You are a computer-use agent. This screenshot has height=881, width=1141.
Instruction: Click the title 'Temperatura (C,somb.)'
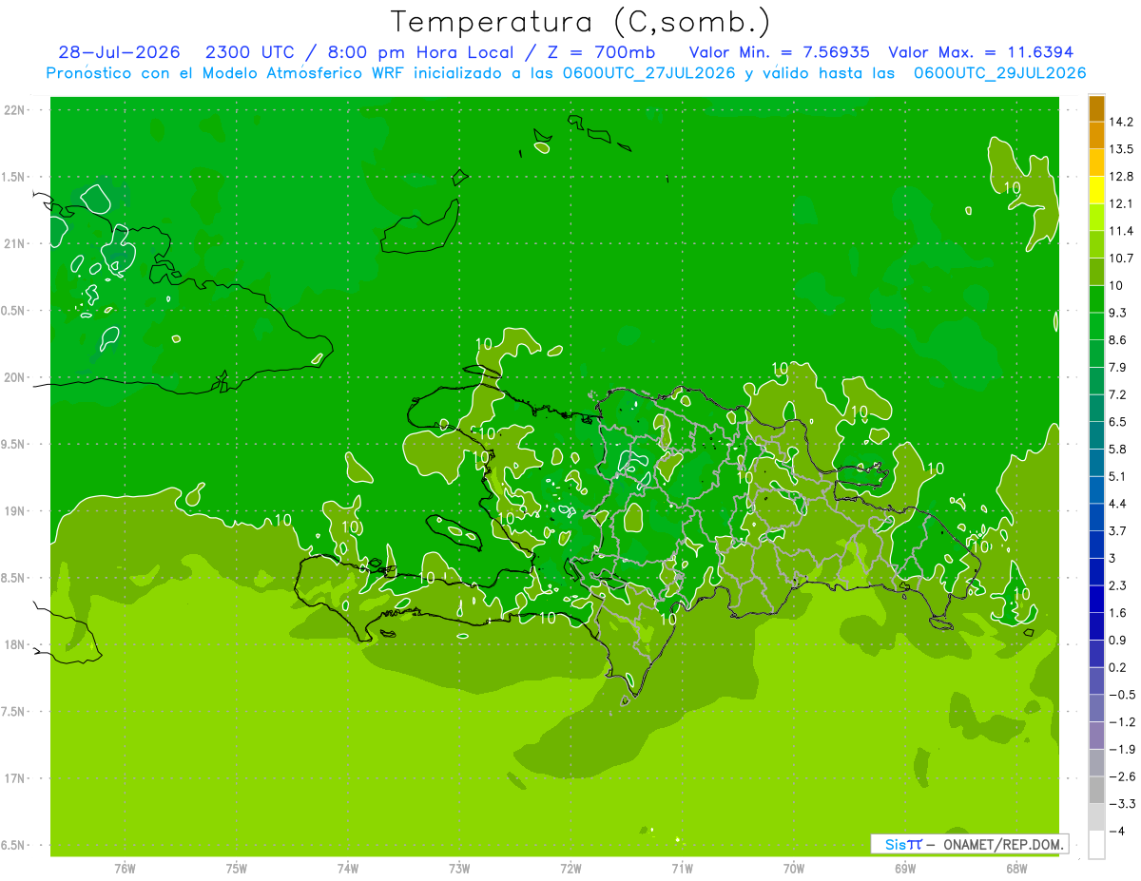[x=580, y=21]
